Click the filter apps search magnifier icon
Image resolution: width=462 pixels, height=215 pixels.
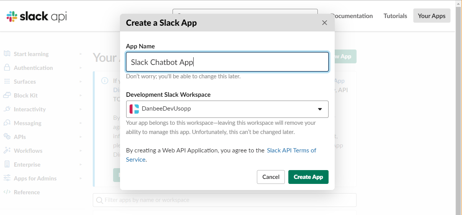[x=100, y=200]
